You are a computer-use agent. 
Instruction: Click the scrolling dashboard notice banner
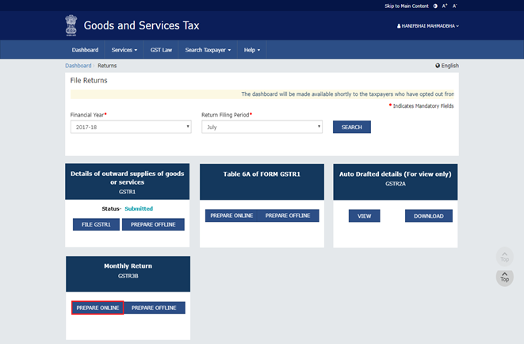point(262,94)
